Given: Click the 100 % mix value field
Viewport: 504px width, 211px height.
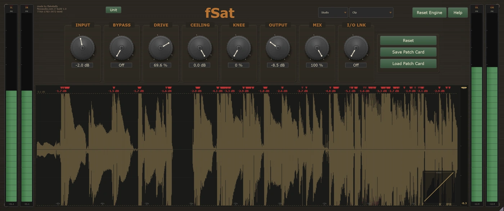Looking at the screenshot, I should [x=317, y=65].
